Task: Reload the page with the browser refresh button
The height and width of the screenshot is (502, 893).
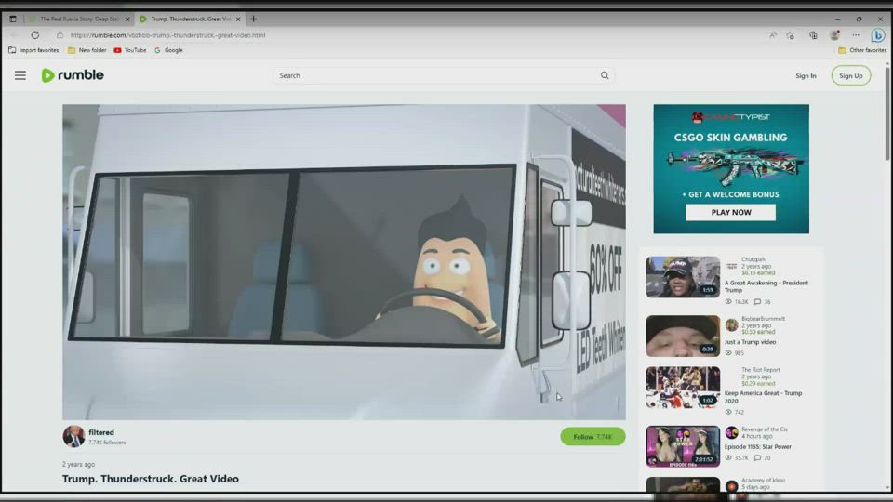Action: (x=35, y=35)
